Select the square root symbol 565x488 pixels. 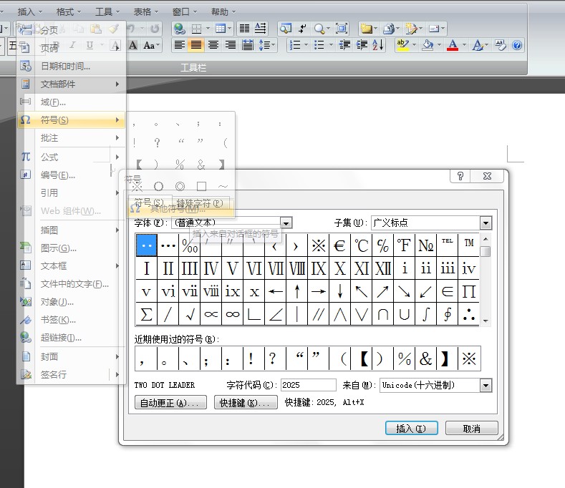(x=190, y=314)
